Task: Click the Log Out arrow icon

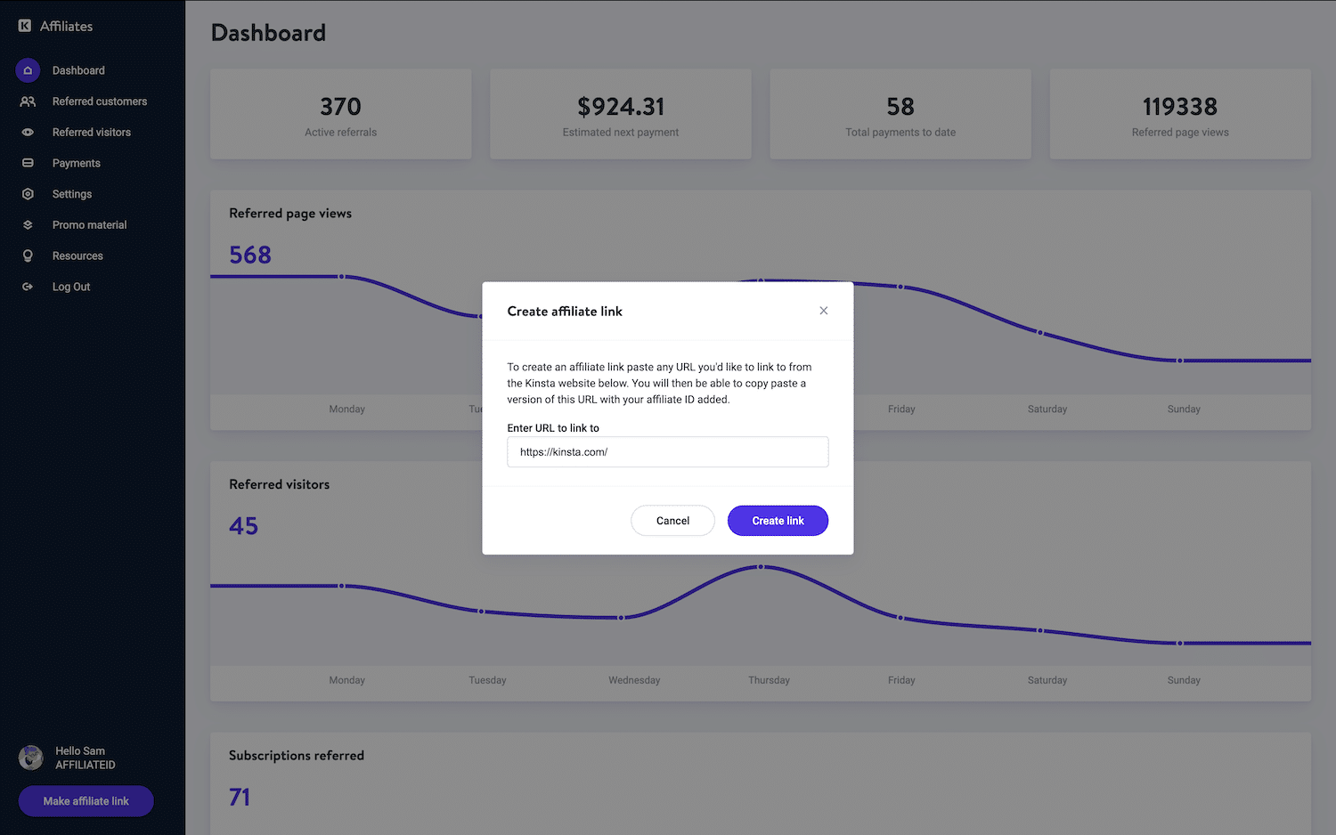Action: point(28,287)
